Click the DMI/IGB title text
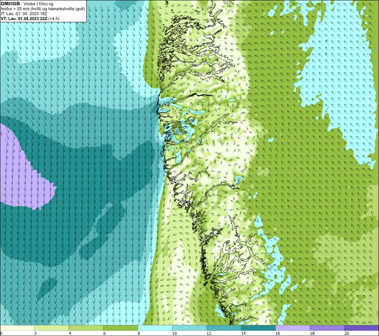379x336 pixels. click(x=10, y=4)
